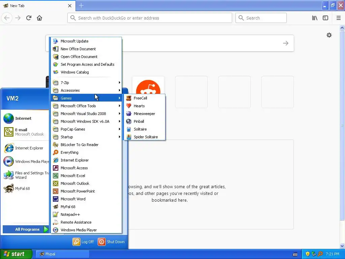Launch Microsoft PowerPoint

pyautogui.click(x=86, y=191)
